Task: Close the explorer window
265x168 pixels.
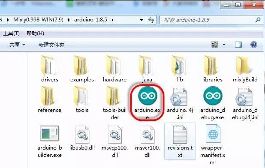Action: pos(254,5)
